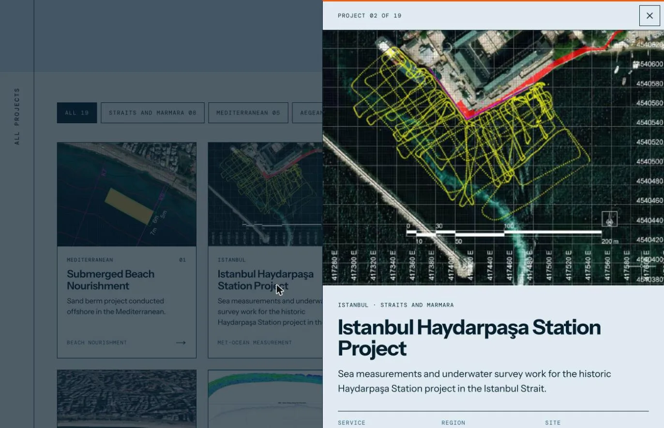
Task: Open the Istanbul Haydarpaşa card thumbnail
Action: pos(265,194)
